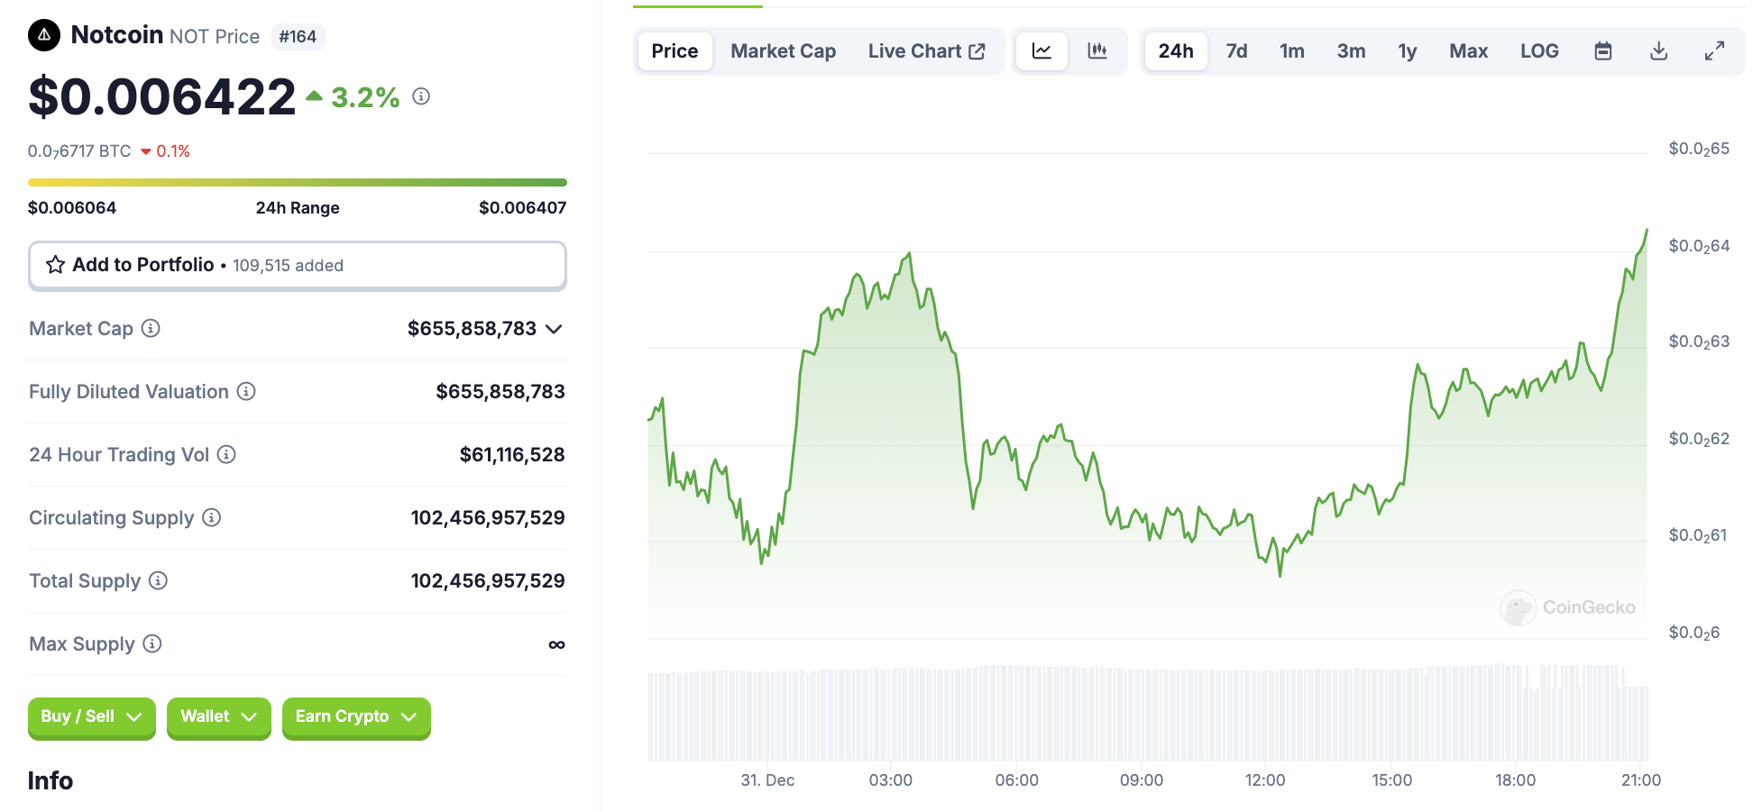Click the Circulating Supply 102,456,957,529 value

click(488, 518)
